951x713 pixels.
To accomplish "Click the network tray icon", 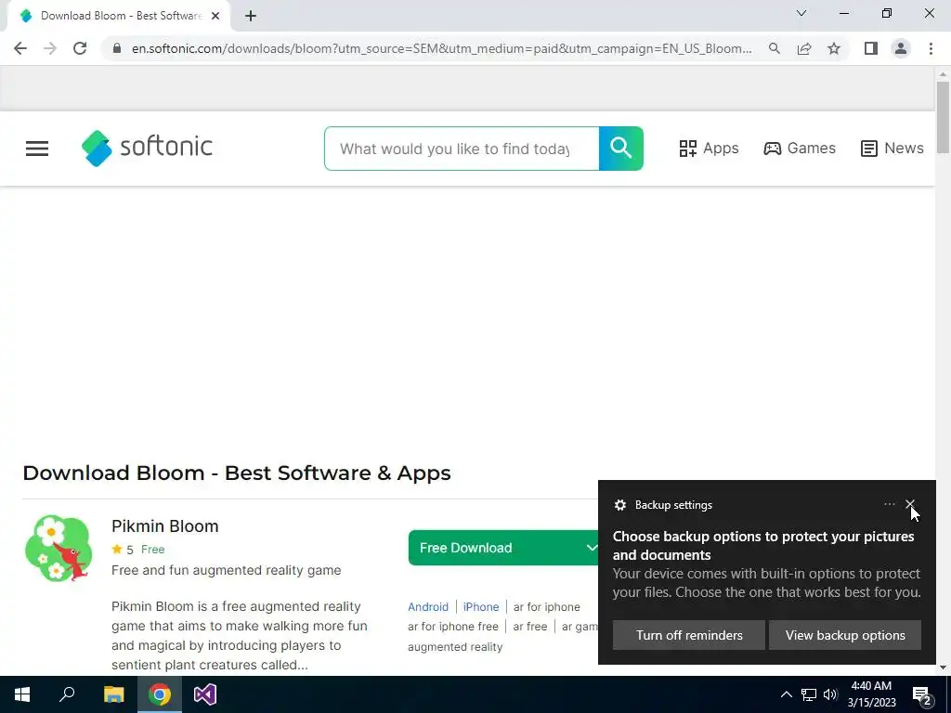I will [x=809, y=694].
